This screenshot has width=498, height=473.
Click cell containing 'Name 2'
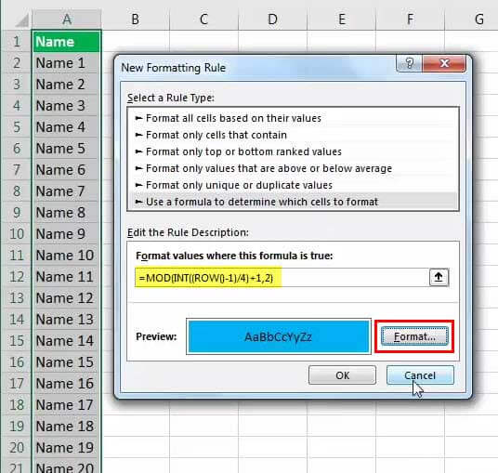coord(67,85)
